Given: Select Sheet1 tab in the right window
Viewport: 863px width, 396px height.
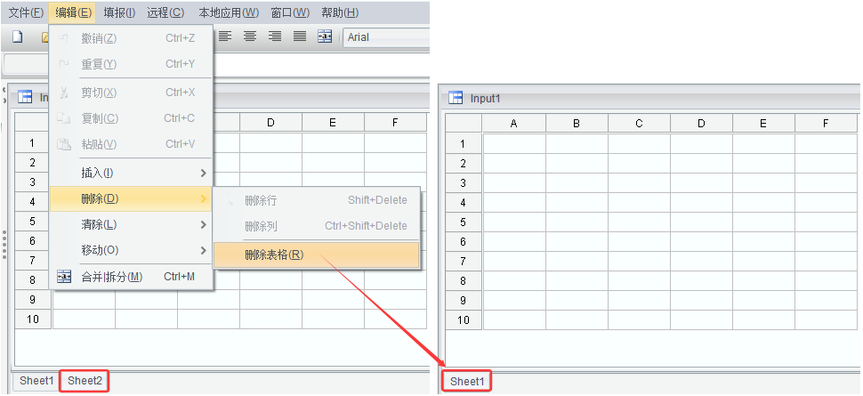Looking at the screenshot, I should [x=467, y=381].
